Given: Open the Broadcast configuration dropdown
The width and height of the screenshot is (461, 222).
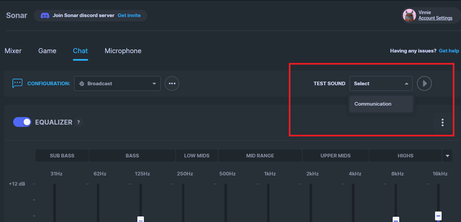Looking at the screenshot, I should click(117, 83).
